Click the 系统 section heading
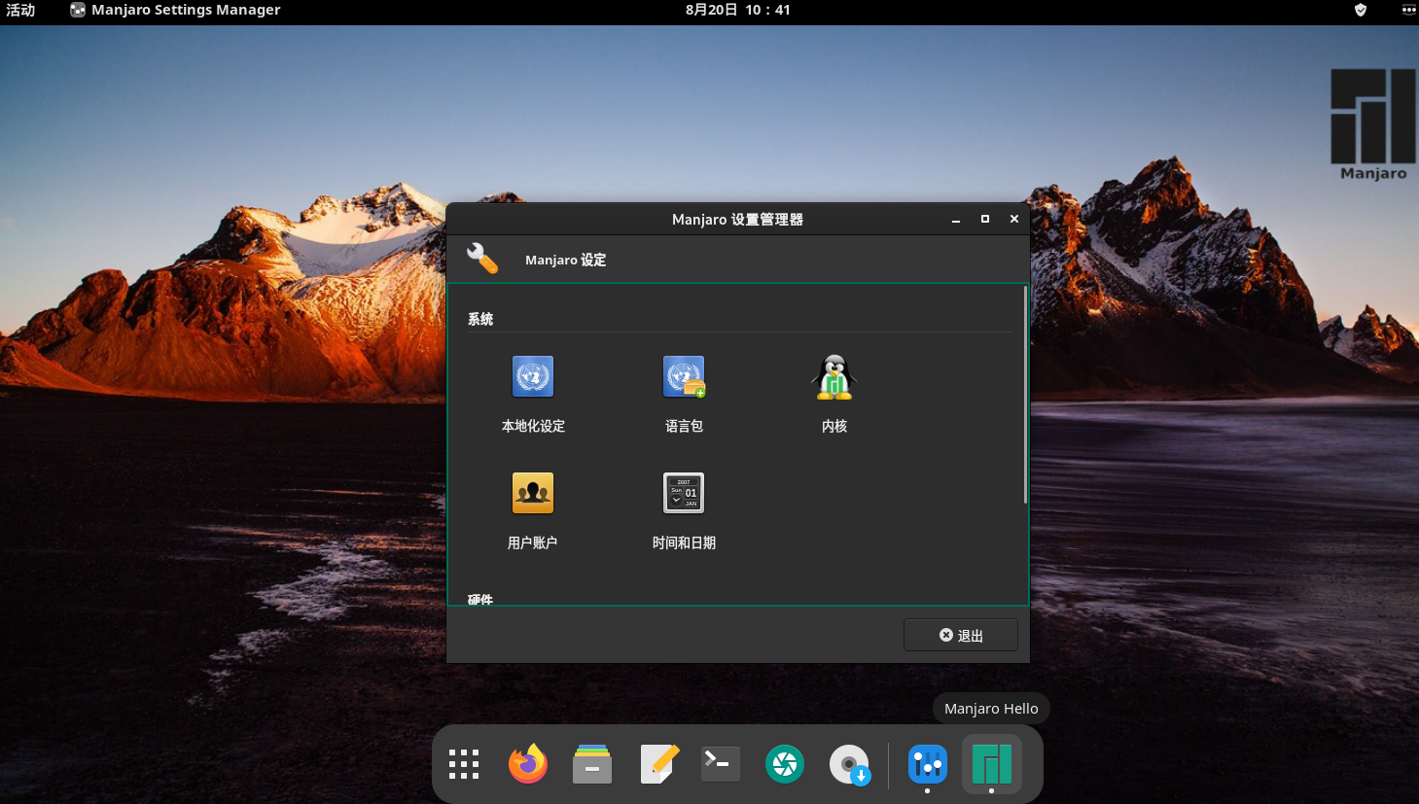This screenshot has height=804, width=1419. (480, 319)
